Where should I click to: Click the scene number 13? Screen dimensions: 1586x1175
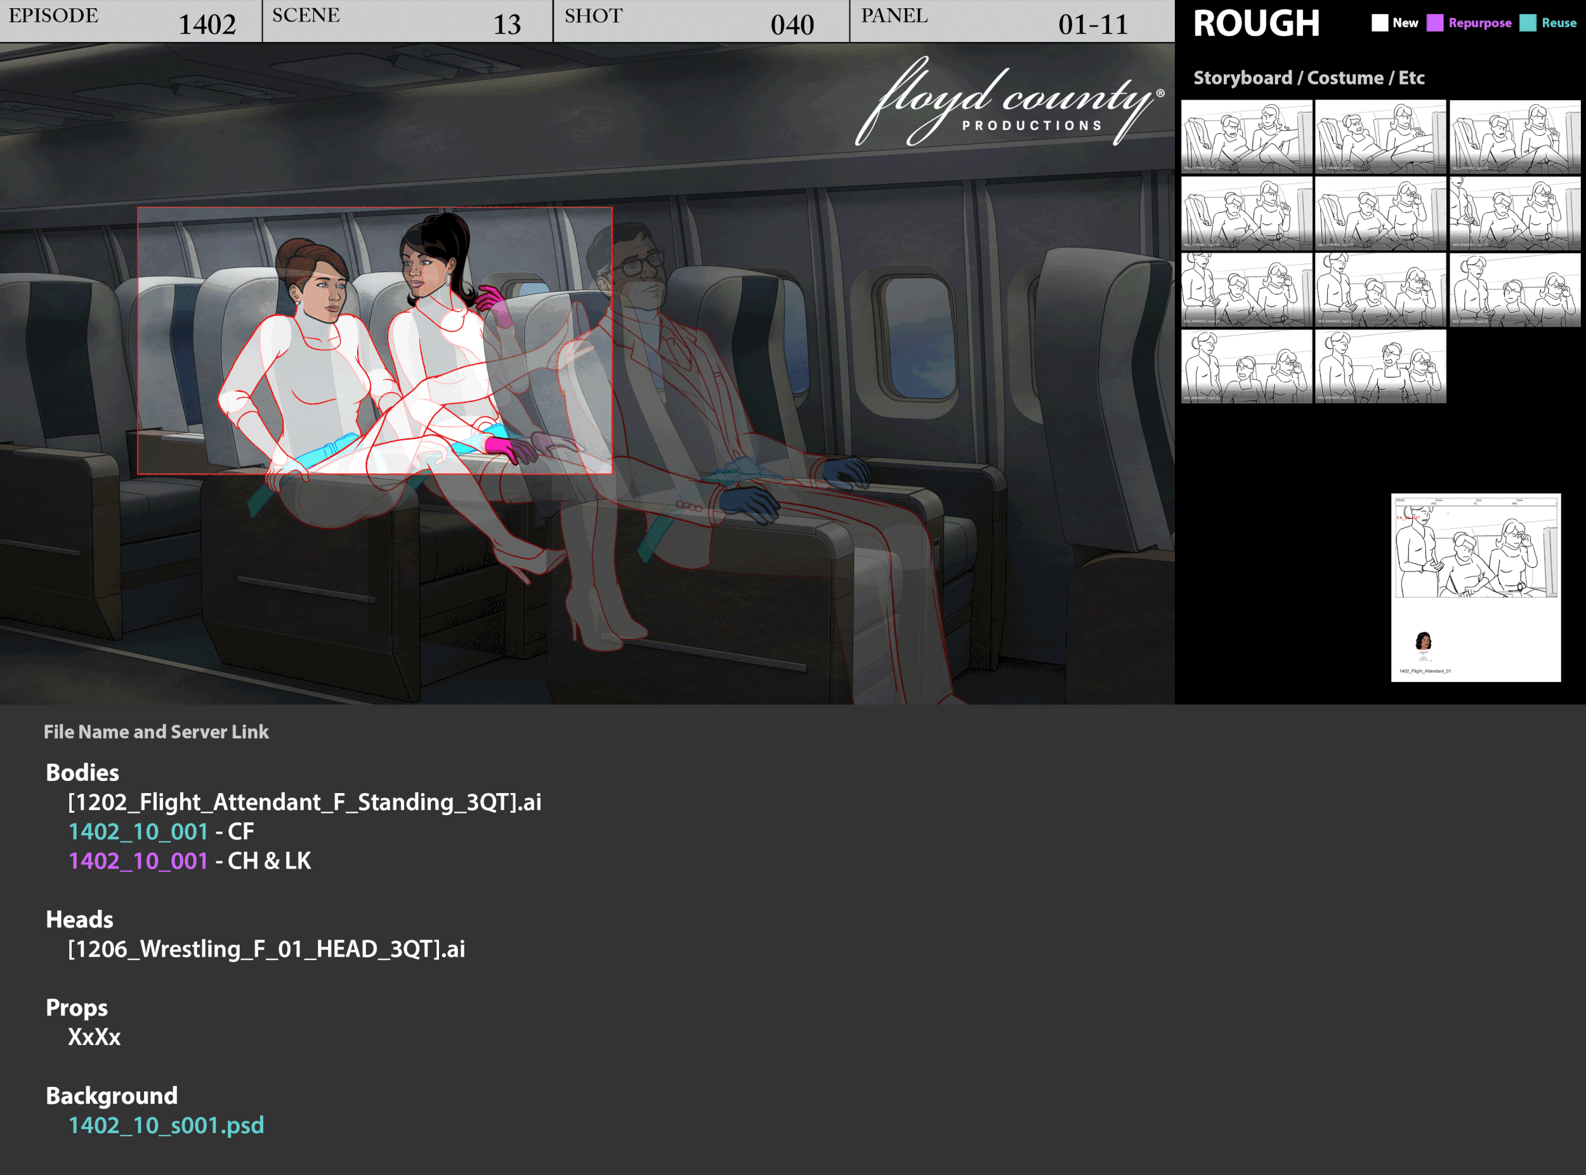[507, 25]
